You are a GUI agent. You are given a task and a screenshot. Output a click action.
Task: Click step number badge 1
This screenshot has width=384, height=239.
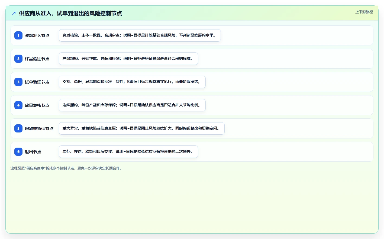[18, 35]
